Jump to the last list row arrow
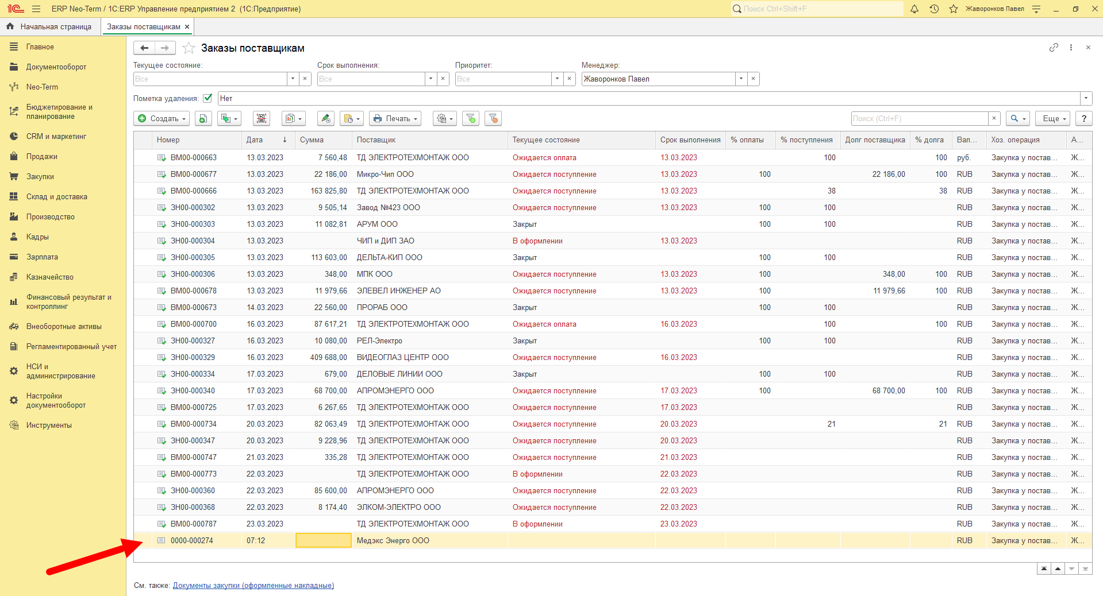This screenshot has width=1103, height=596. tap(1085, 568)
